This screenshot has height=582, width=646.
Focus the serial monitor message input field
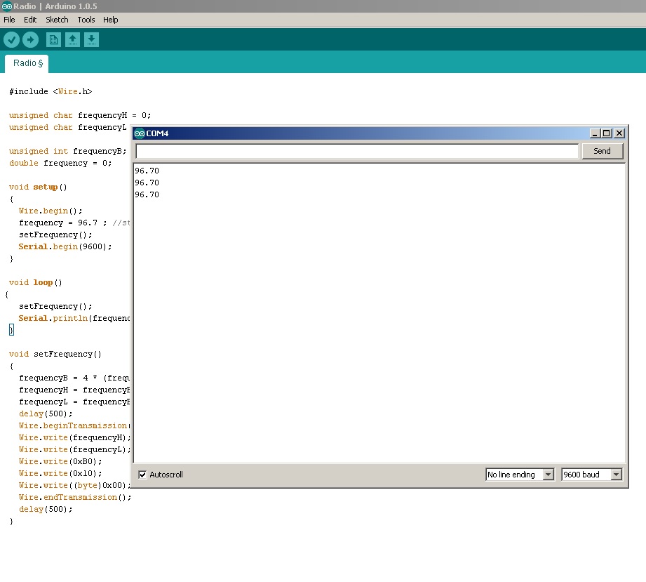(357, 151)
